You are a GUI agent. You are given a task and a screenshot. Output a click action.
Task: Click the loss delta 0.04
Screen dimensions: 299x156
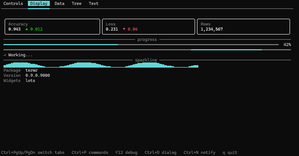133,29
